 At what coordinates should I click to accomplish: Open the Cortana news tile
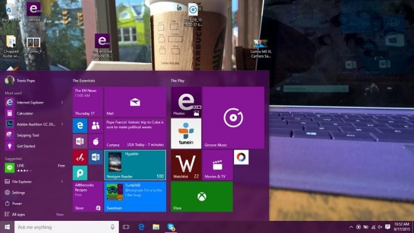[x=135, y=133]
